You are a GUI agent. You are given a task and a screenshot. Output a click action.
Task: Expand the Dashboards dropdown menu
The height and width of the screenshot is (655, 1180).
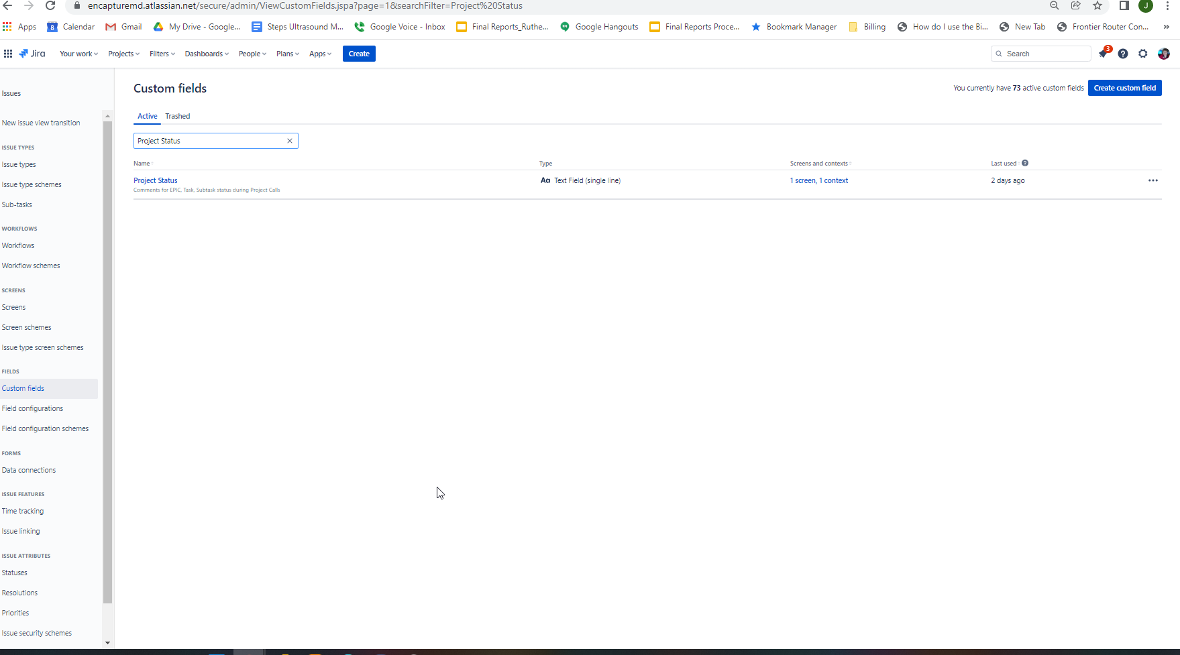click(207, 54)
